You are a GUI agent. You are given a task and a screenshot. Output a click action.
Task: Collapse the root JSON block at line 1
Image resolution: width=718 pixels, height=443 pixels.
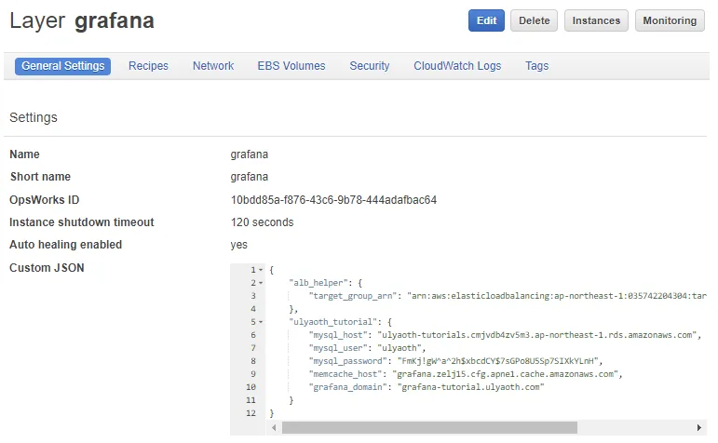tap(260, 270)
